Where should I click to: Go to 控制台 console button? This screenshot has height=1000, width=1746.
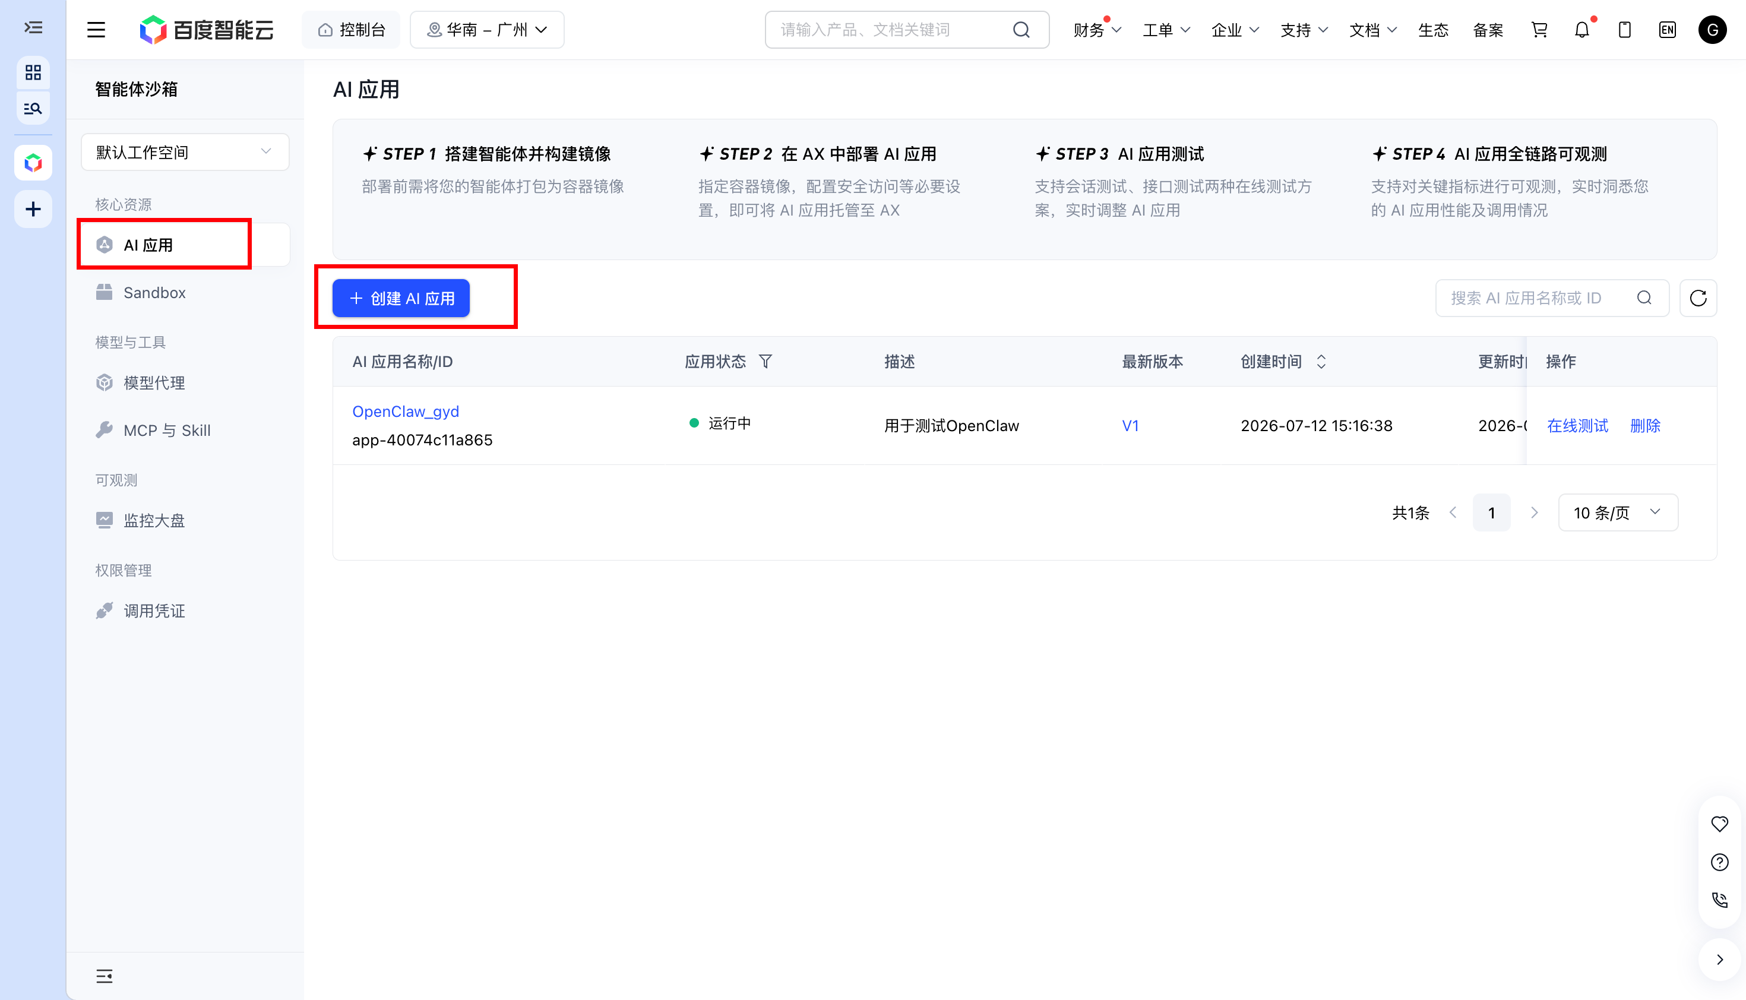coord(351,30)
